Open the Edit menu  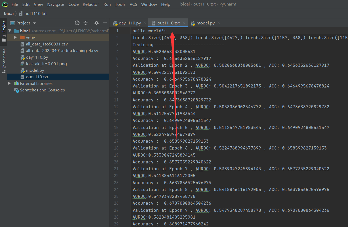click(x=26, y=4)
